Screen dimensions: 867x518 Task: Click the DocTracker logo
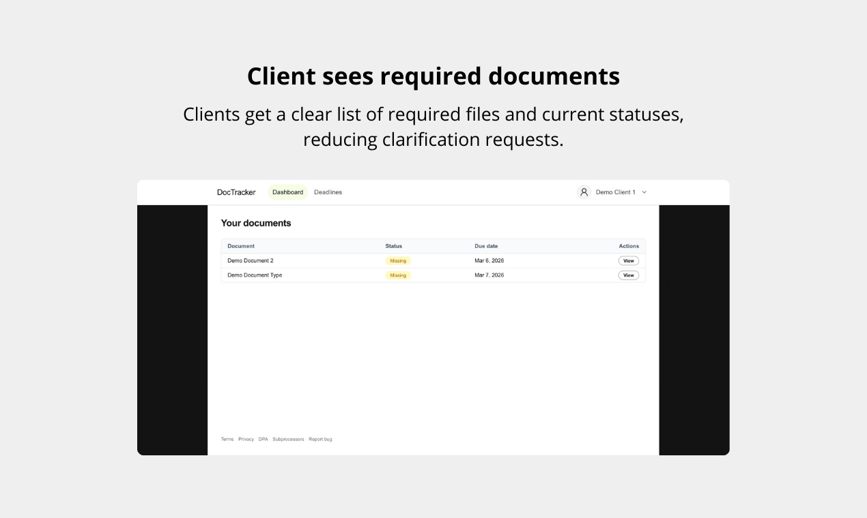click(x=236, y=192)
